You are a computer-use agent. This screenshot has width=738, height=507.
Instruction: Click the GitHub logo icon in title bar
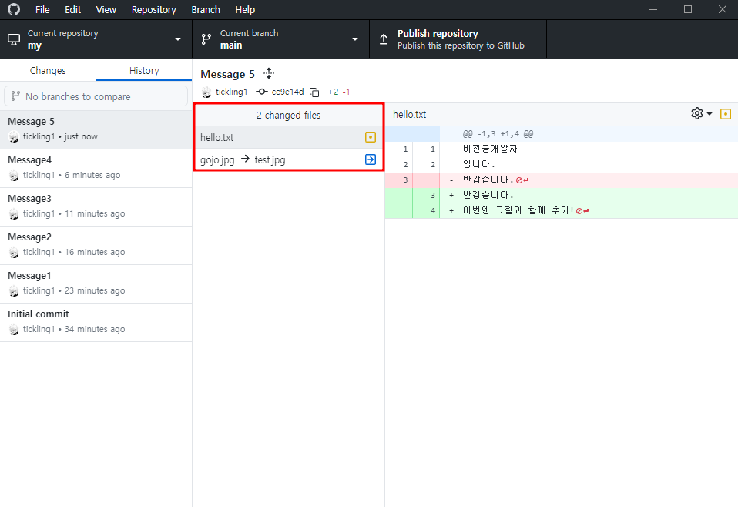tap(14, 9)
